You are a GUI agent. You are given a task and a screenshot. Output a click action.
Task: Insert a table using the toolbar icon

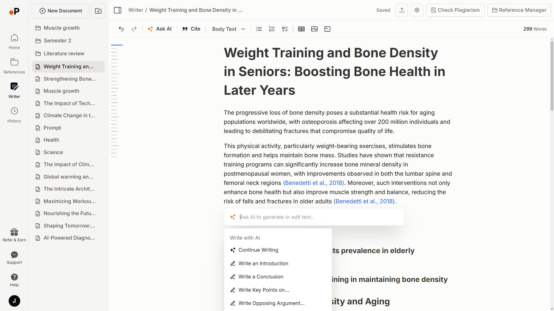(x=301, y=29)
